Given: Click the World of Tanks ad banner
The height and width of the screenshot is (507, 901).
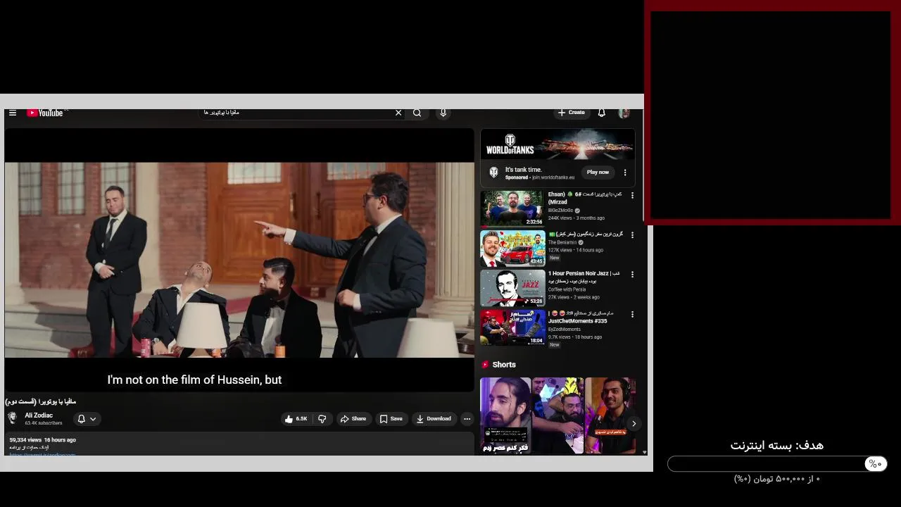Looking at the screenshot, I should 557,144.
